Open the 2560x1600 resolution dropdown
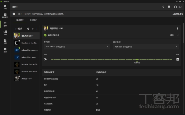 (77, 47)
